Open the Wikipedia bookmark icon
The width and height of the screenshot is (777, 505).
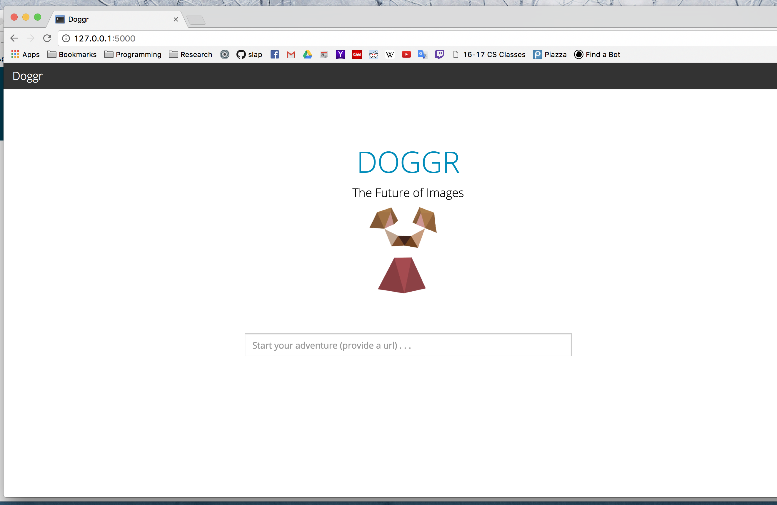(x=390, y=54)
